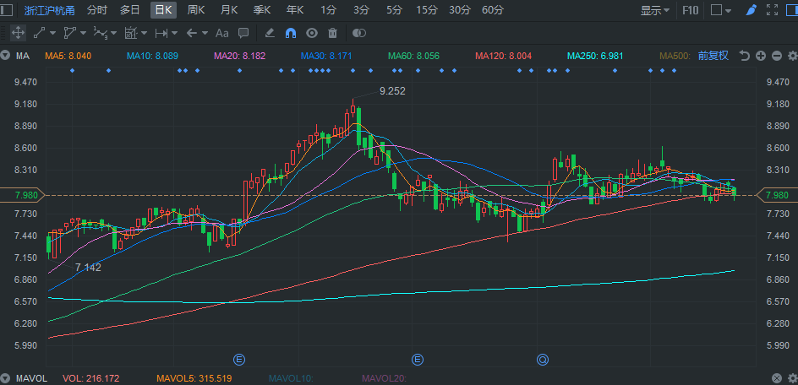Switch to 1分 one-minute chart
Image resolution: width=798 pixels, height=385 pixels.
(x=328, y=9)
